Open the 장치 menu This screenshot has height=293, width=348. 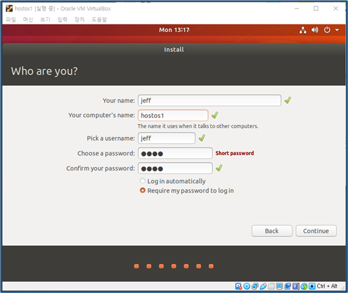(x=79, y=19)
